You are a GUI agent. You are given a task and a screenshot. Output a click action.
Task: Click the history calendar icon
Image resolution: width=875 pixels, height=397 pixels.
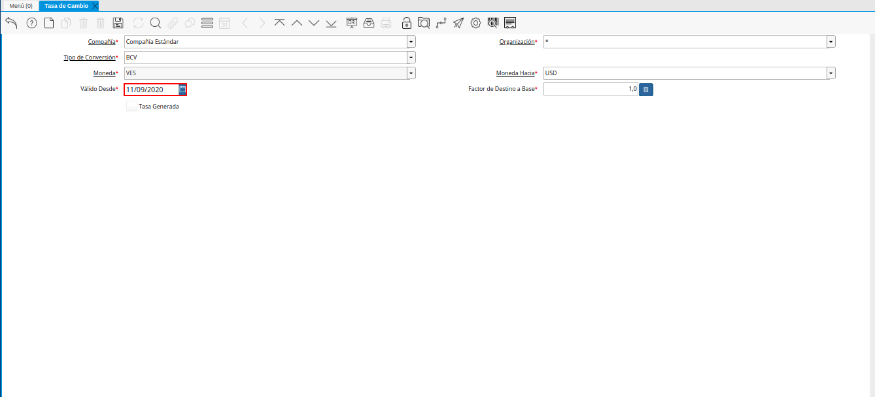[224, 23]
